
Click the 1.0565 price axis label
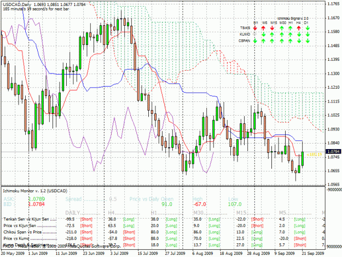pyautogui.click(x=333, y=185)
